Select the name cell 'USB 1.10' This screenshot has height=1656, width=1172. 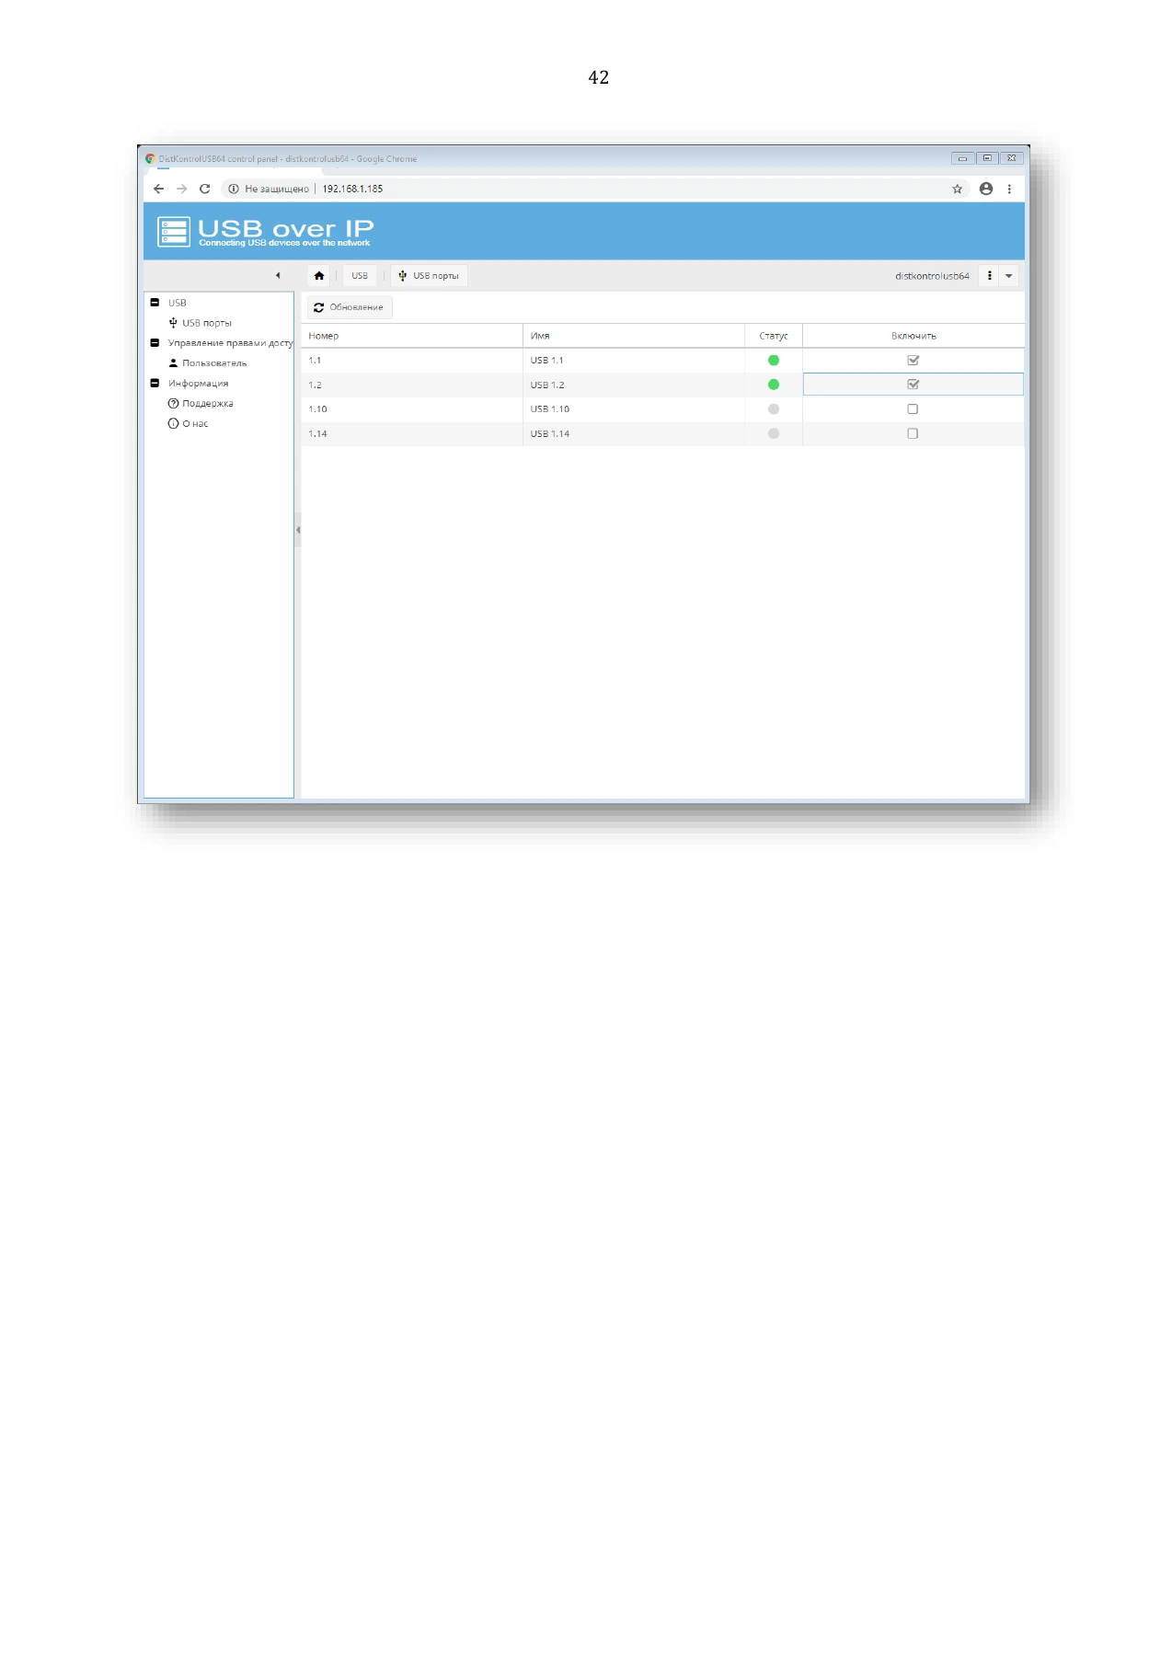[x=634, y=409]
